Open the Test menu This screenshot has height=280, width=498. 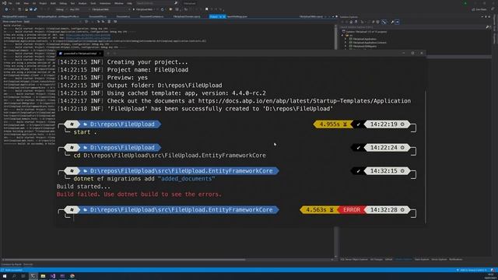click(x=72, y=3)
